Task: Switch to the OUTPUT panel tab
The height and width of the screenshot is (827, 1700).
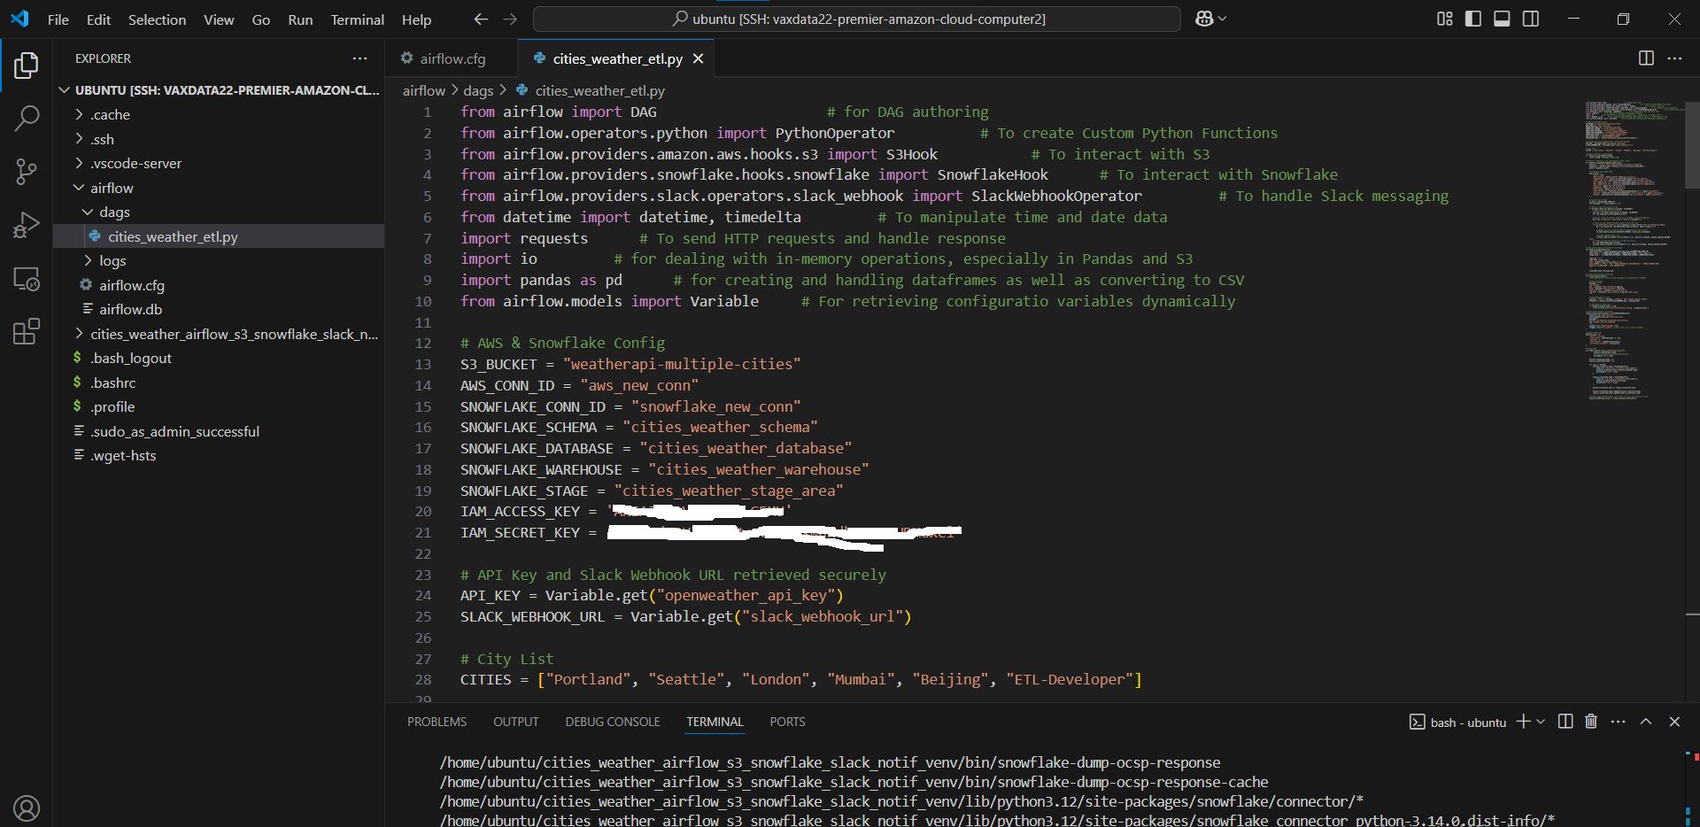Action: click(515, 722)
